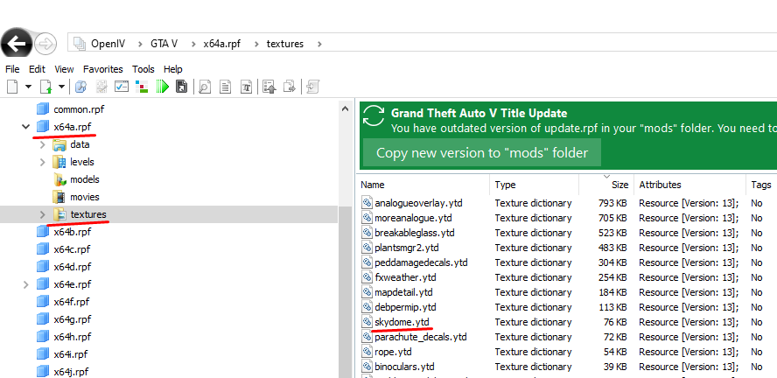Open the Help menu
Viewport: 777px width, 378px height.
coord(173,69)
